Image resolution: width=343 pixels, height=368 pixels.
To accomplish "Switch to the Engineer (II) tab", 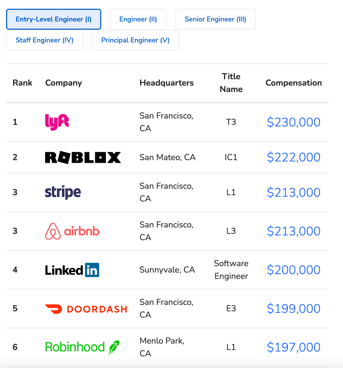I will pyautogui.click(x=138, y=19).
